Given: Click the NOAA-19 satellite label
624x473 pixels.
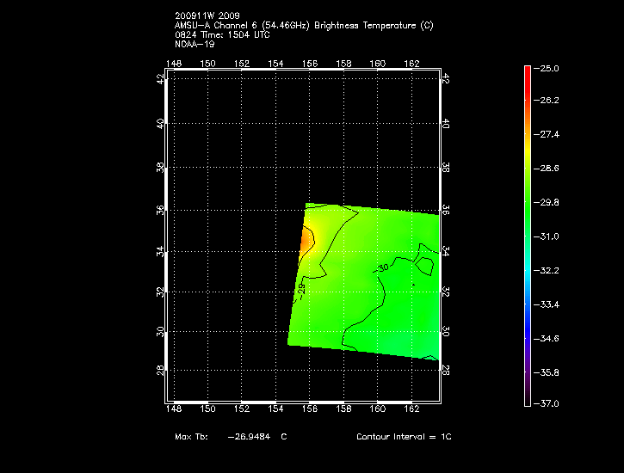Looking at the screenshot, I should pyautogui.click(x=195, y=44).
